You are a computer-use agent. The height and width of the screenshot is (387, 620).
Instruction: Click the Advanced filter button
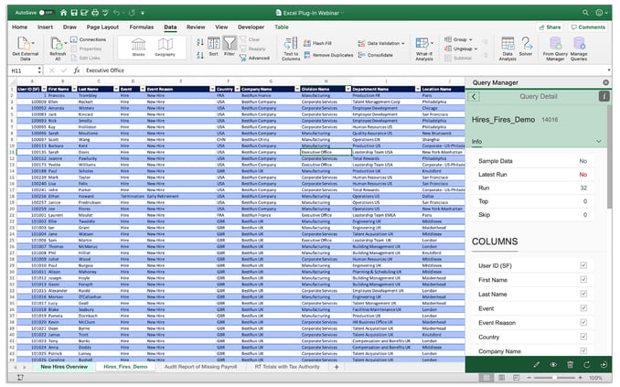[254, 59]
